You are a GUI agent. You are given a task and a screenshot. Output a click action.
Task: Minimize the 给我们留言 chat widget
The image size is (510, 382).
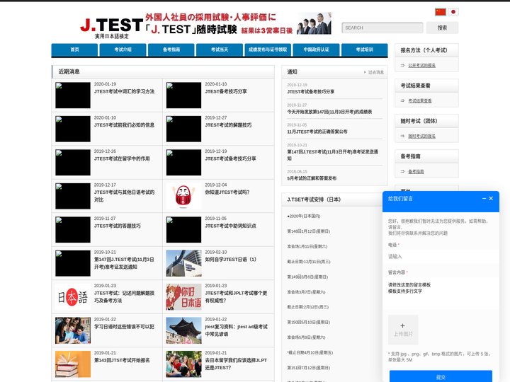pos(484,199)
